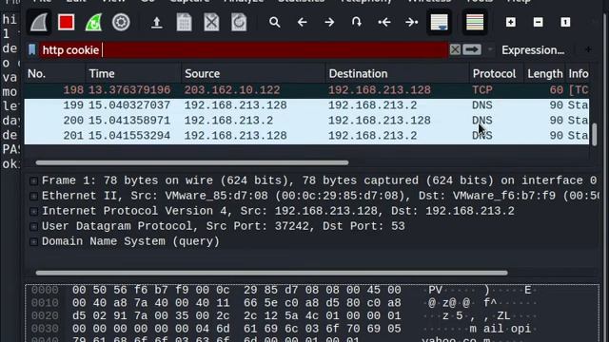This screenshot has height=342, width=609.
Task: Select hex row 0020 bytes
Action: pyautogui.click(x=237, y=316)
